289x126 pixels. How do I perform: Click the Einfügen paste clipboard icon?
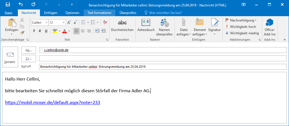tap(12, 23)
